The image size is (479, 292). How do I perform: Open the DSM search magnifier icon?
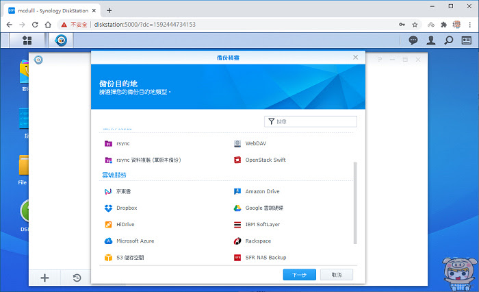point(448,40)
